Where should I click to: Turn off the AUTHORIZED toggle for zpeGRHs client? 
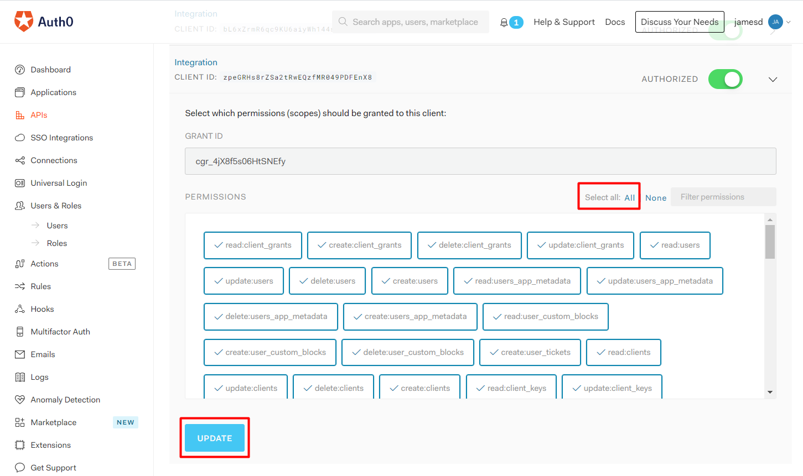[725, 79]
